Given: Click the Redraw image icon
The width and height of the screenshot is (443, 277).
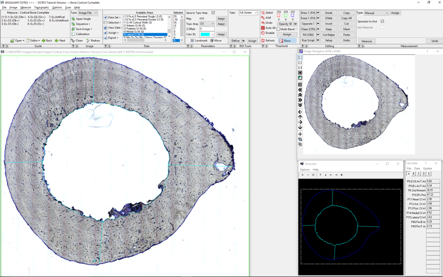Looking at the screenshot, I should [x=89, y=41].
